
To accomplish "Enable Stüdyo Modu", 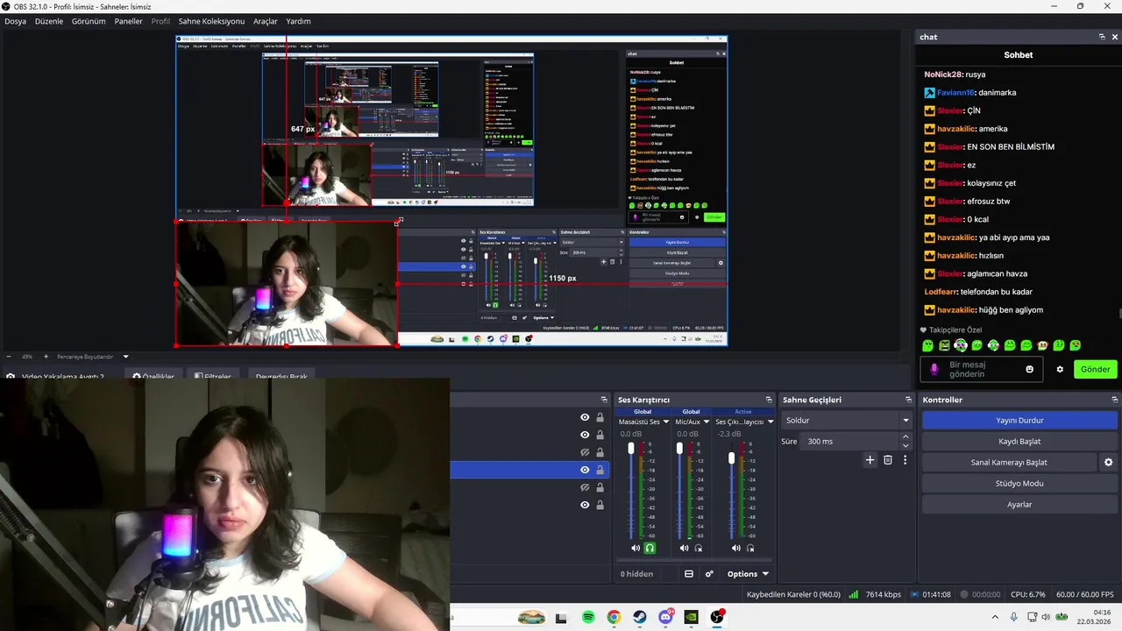I will coord(1019,484).
